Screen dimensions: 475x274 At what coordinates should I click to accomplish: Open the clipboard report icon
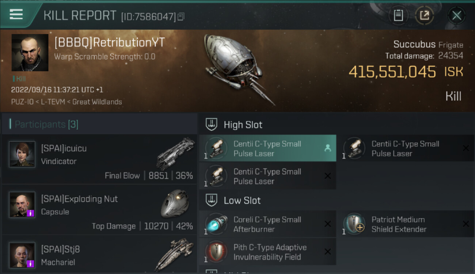pyautogui.click(x=398, y=15)
